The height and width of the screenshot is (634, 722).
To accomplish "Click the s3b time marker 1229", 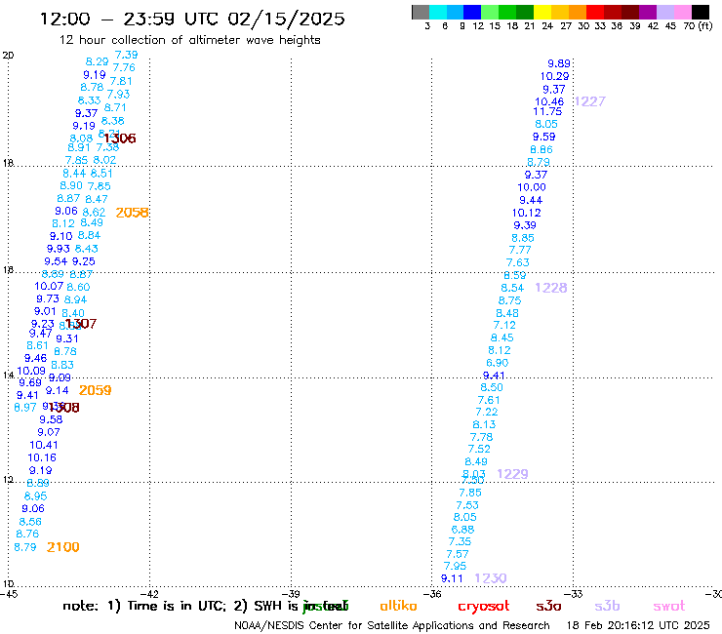I will tap(512, 474).
